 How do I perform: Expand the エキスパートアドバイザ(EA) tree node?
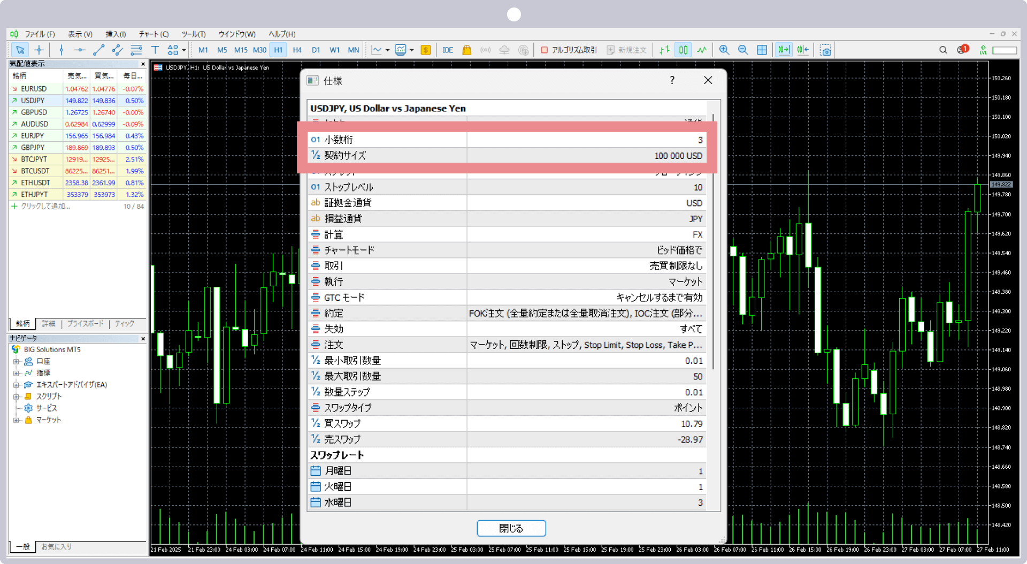16,385
